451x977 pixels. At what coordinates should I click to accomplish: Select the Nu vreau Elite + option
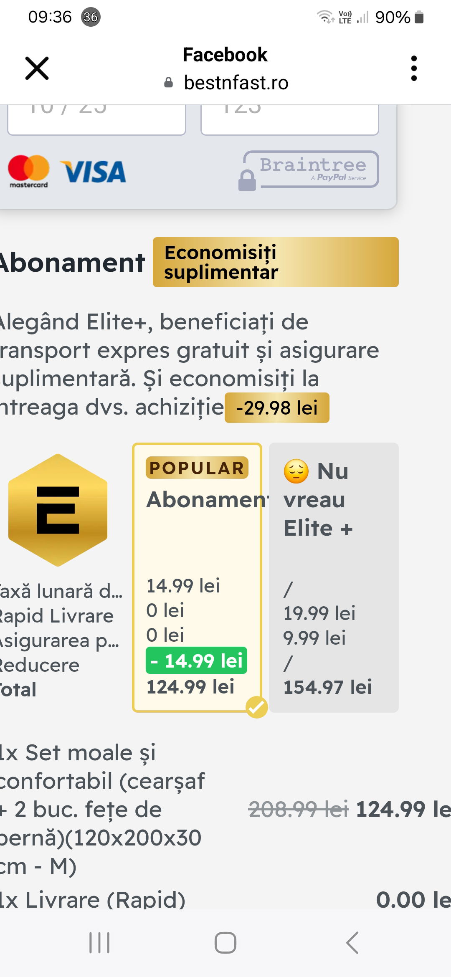334,577
